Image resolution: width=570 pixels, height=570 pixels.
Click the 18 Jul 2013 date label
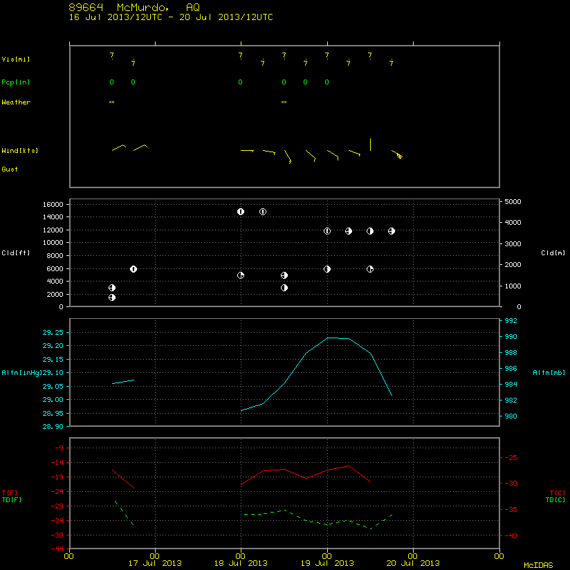click(x=241, y=564)
